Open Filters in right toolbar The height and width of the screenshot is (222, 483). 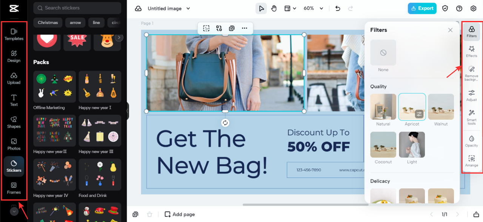[x=472, y=31]
